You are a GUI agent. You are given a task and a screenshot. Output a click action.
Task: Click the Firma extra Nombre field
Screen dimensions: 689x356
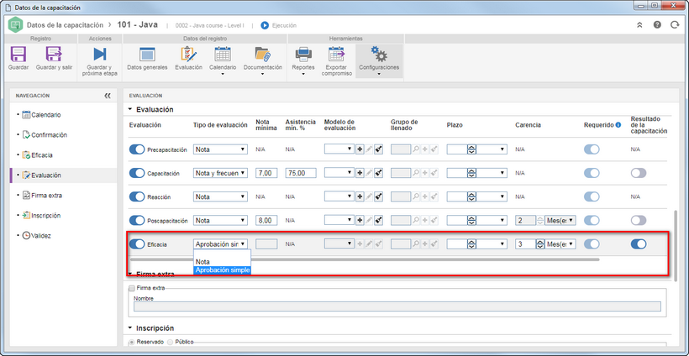(397, 306)
